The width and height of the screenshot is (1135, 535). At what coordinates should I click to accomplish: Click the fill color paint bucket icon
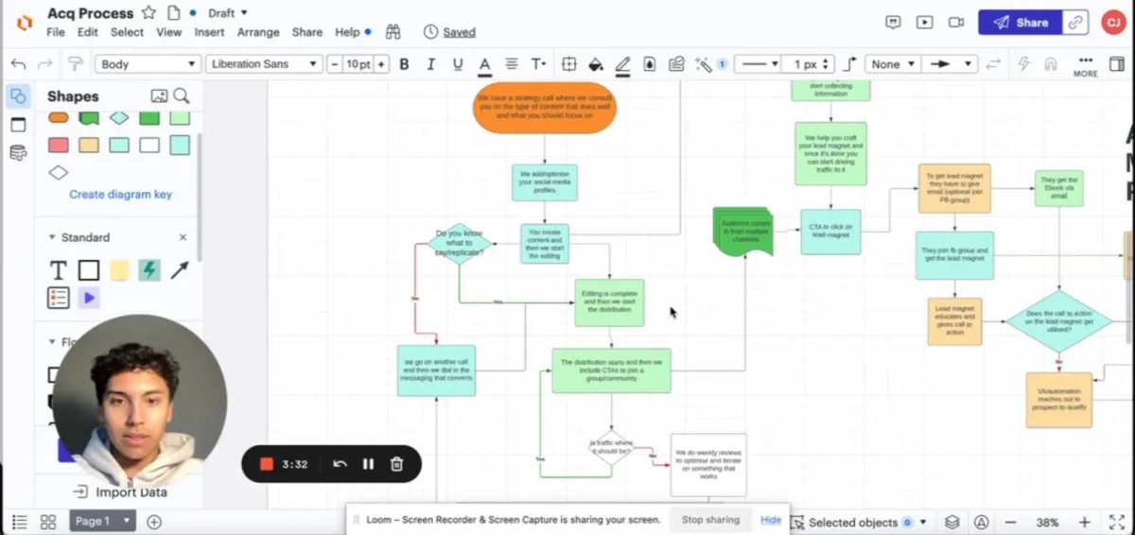tap(595, 64)
